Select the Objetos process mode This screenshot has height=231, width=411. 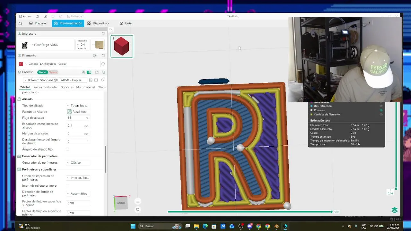[x=53, y=72]
